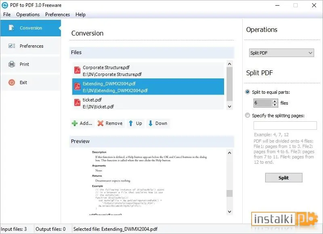This screenshot has width=323, height=234.
Task: Switch to Conversion section in sidebar
Action: coord(31,28)
